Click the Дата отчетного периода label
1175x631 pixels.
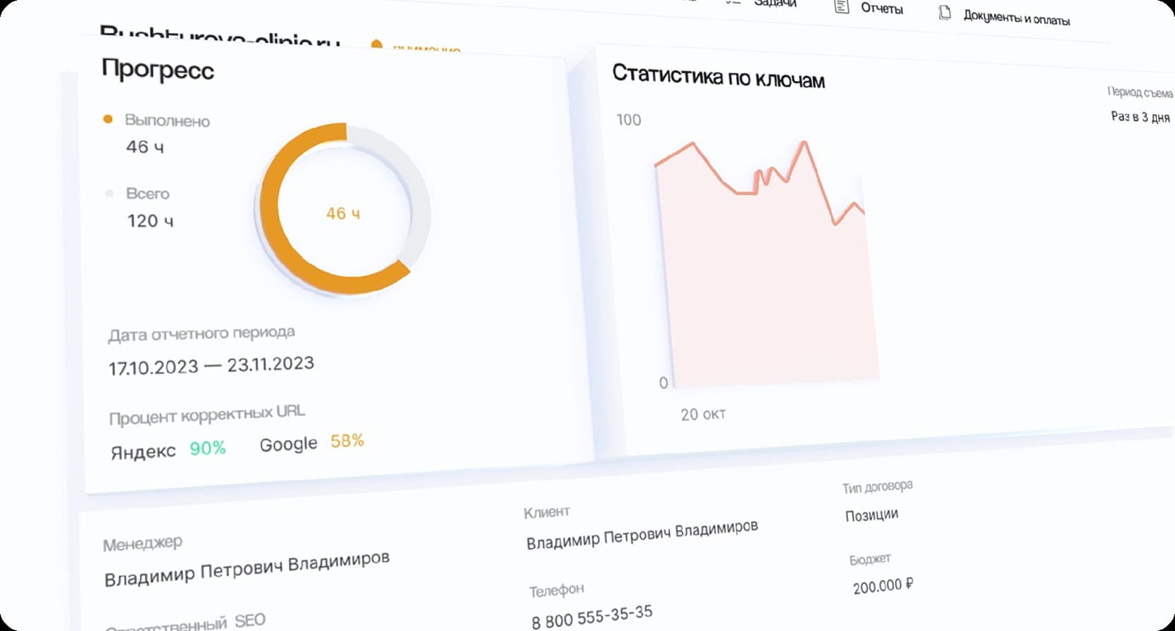[201, 333]
